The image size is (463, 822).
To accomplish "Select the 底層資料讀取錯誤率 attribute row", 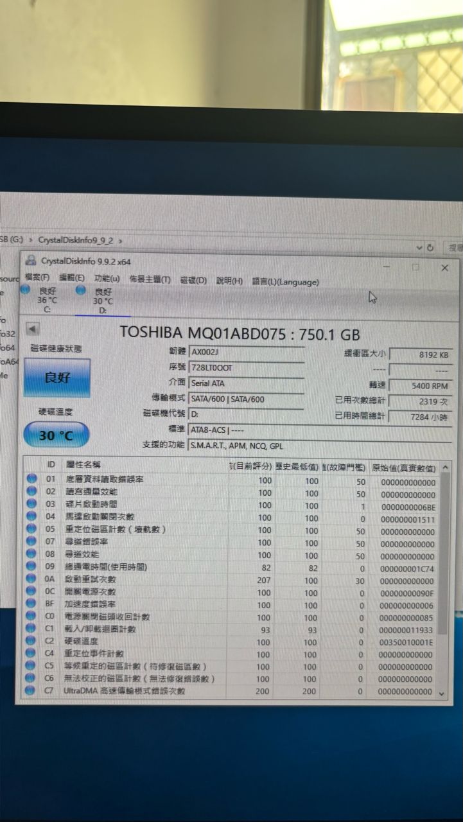I will 231,480.
